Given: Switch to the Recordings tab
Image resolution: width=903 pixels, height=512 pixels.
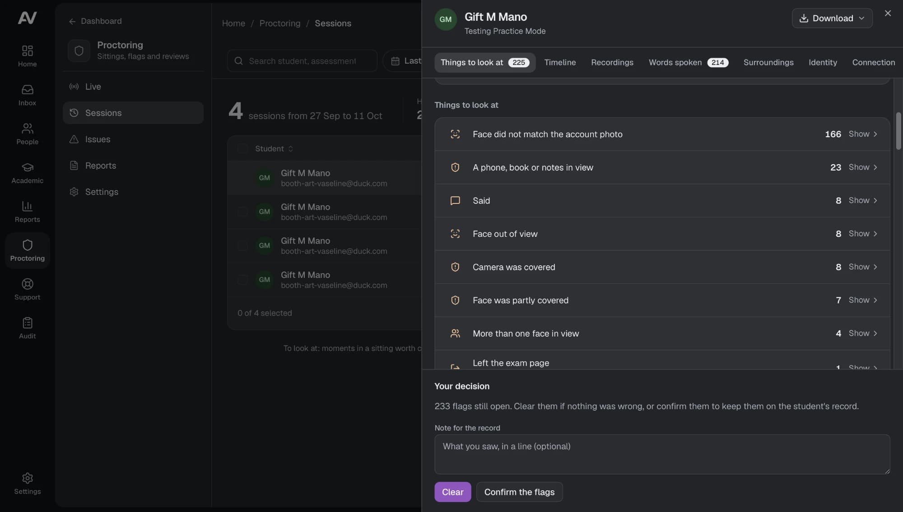Looking at the screenshot, I should (612, 63).
